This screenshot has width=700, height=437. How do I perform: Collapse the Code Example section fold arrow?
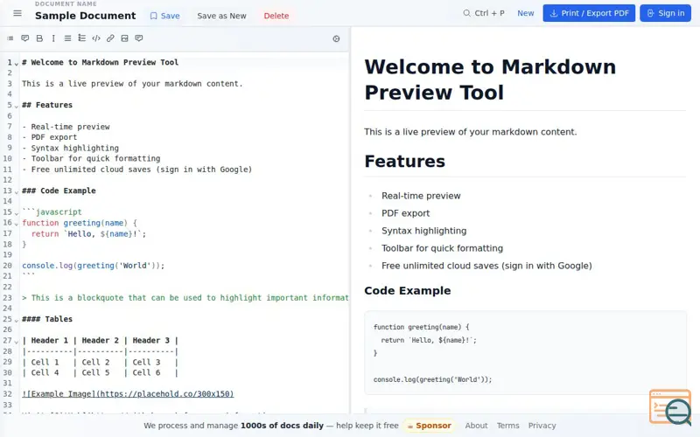pyautogui.click(x=16, y=191)
